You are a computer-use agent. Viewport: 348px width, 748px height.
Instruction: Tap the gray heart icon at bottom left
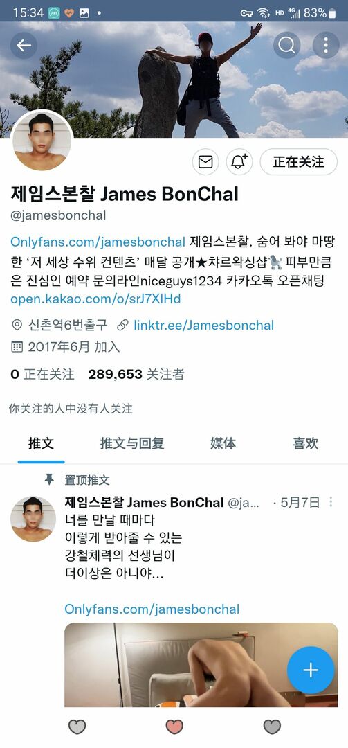pos(77,727)
